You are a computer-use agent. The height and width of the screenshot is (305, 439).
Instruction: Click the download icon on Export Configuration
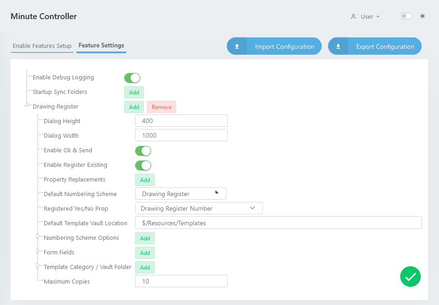click(338, 46)
